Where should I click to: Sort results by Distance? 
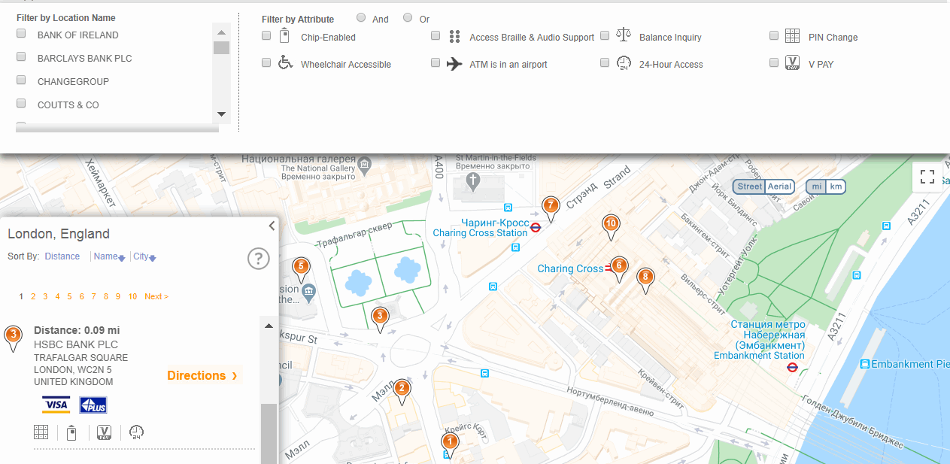pyautogui.click(x=62, y=256)
